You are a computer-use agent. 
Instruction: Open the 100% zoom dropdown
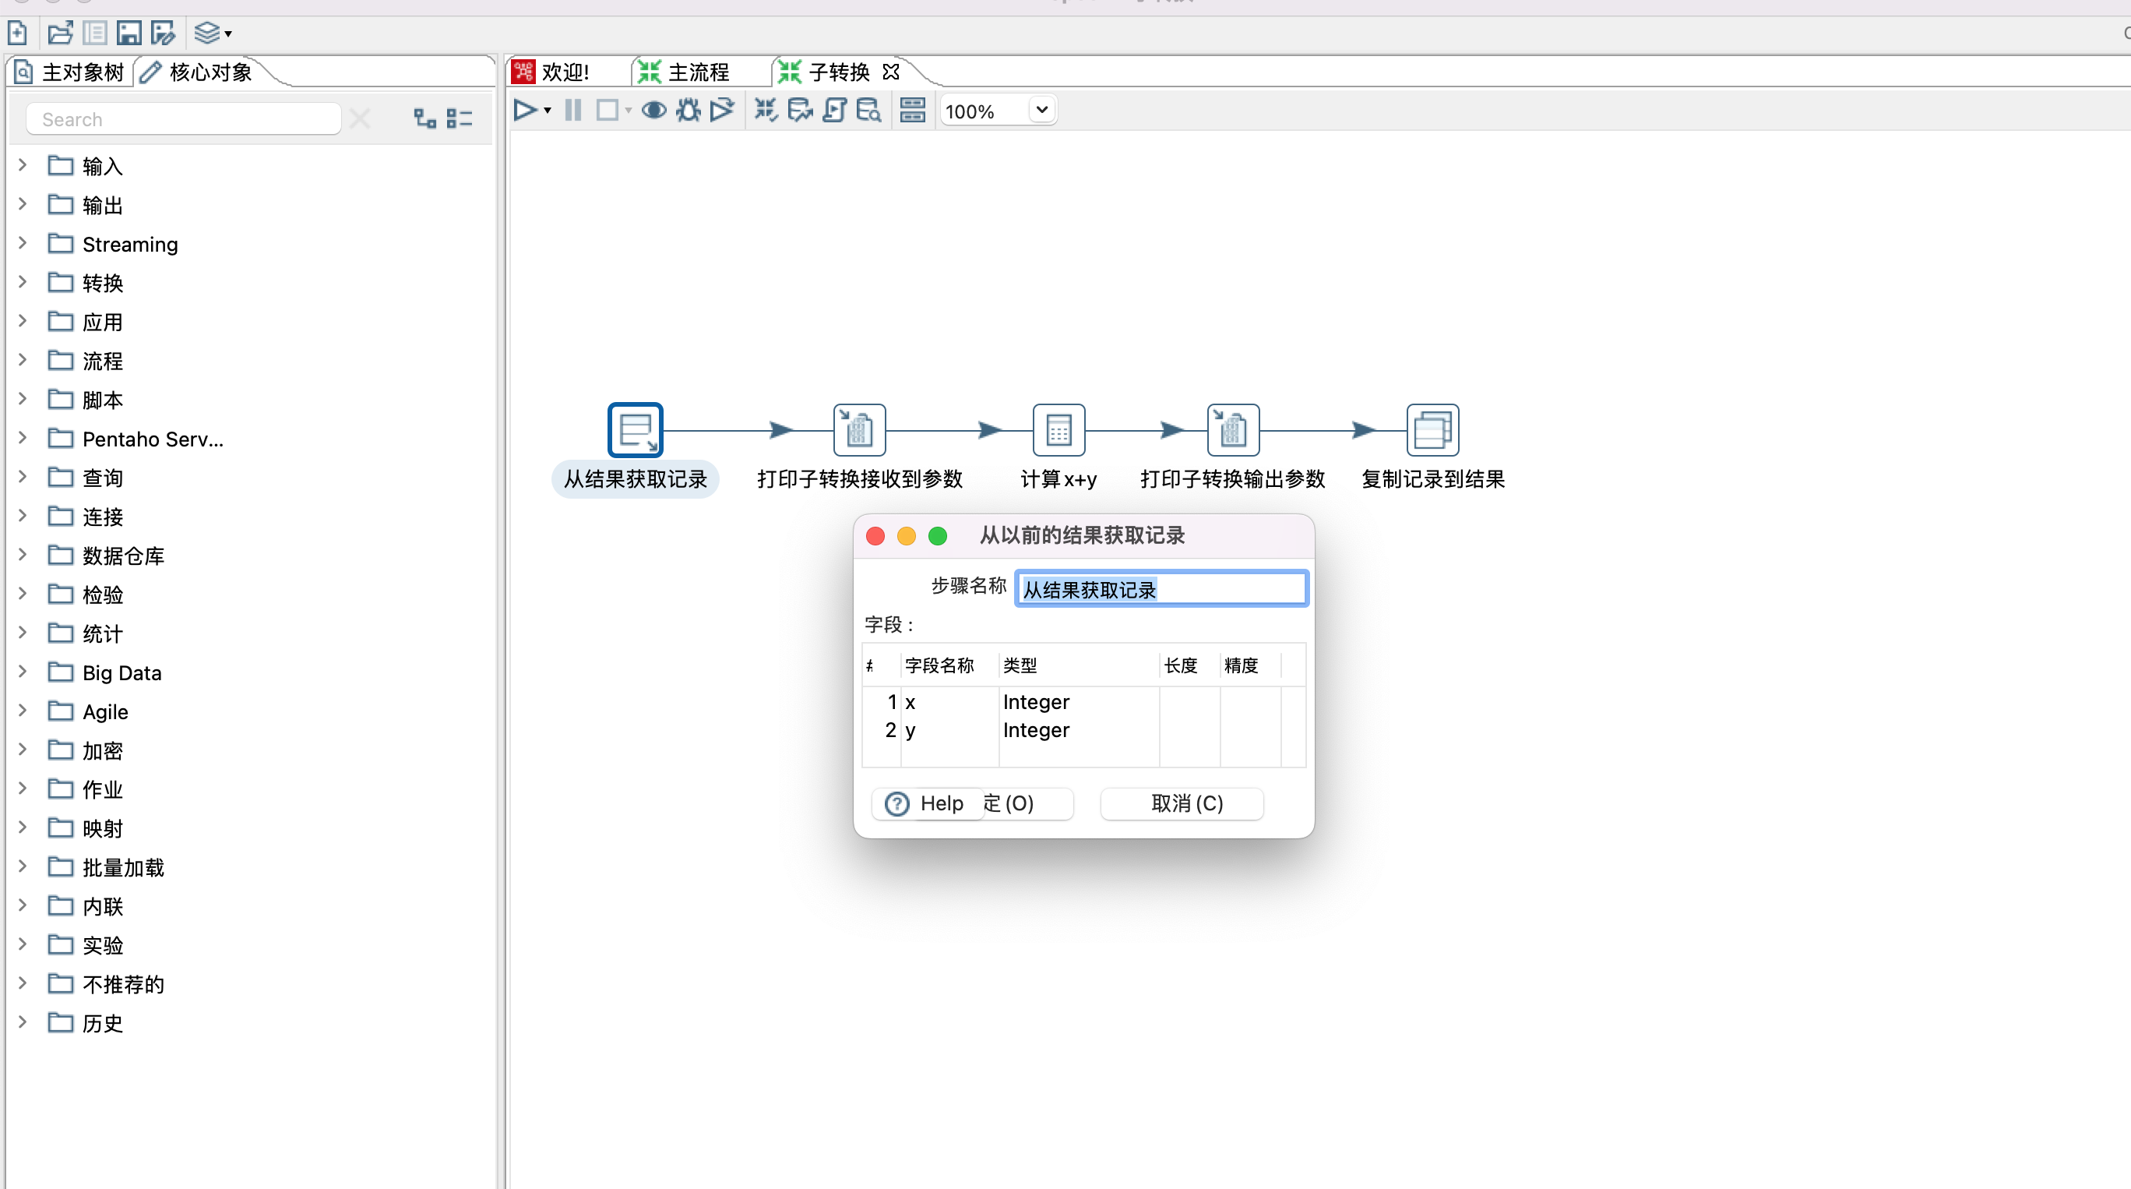(1041, 110)
